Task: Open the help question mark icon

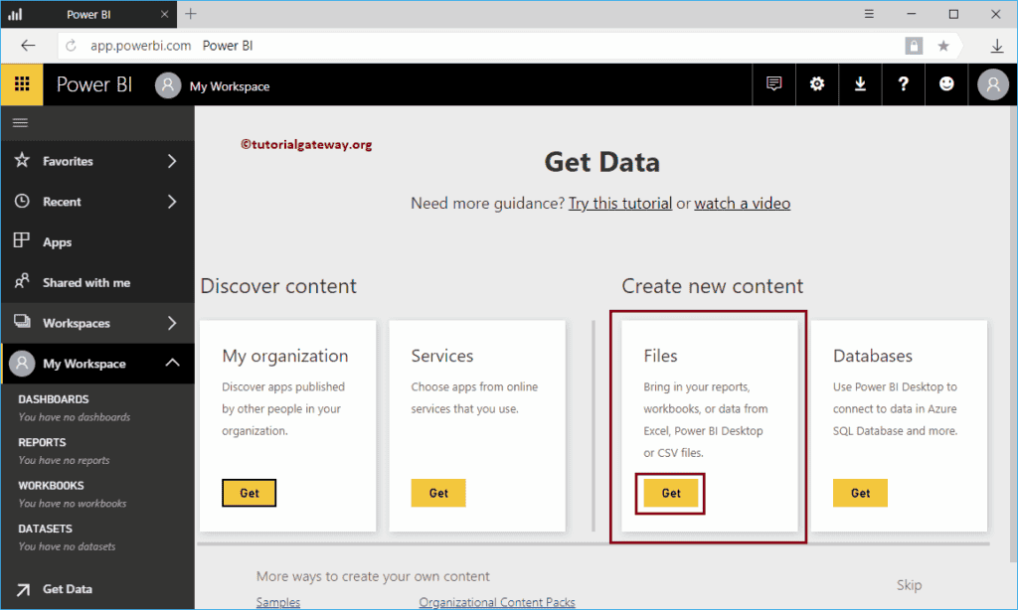Action: pos(903,84)
